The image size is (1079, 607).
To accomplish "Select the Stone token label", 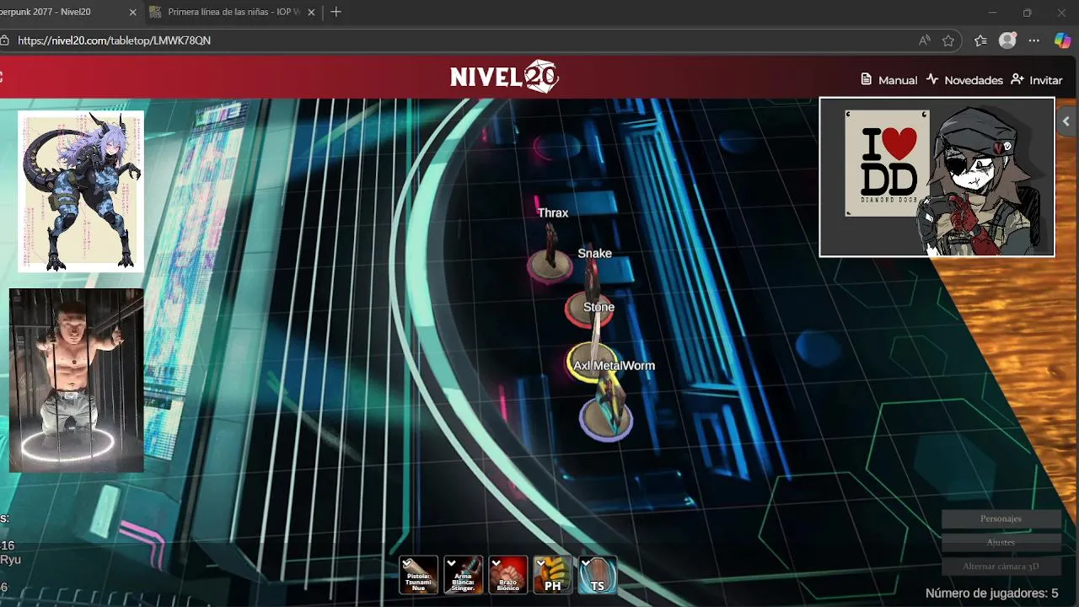I will (599, 308).
